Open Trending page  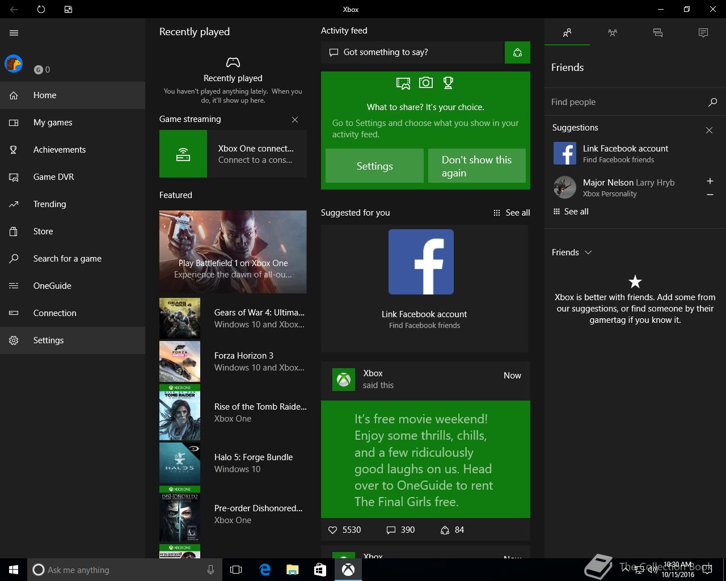click(73, 204)
